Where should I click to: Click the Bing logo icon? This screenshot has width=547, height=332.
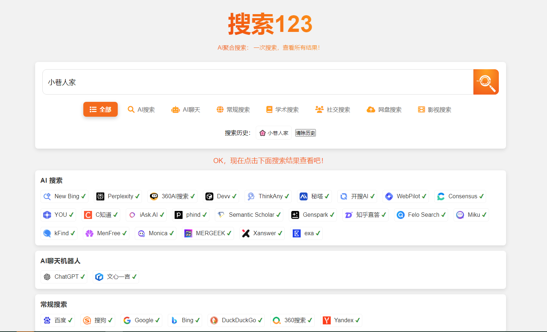click(174, 320)
